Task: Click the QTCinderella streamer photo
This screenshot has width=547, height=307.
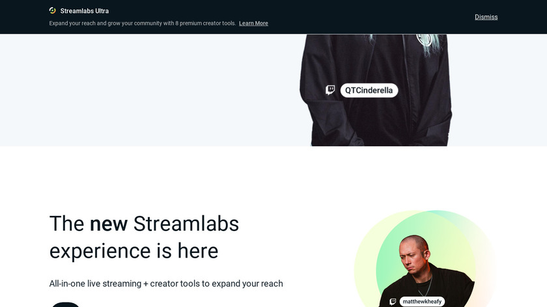Action: [x=376, y=90]
